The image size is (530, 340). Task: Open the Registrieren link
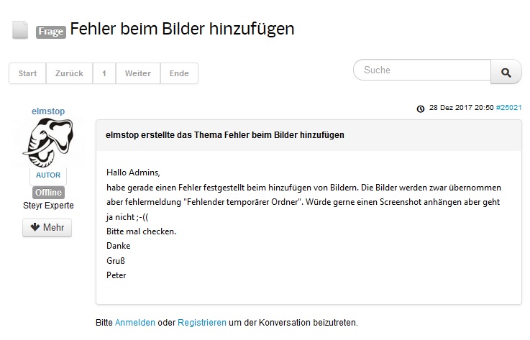(202, 323)
